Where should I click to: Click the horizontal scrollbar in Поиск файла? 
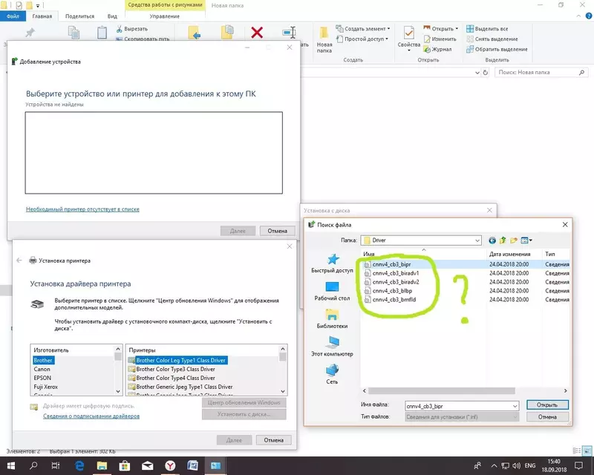tap(441, 390)
